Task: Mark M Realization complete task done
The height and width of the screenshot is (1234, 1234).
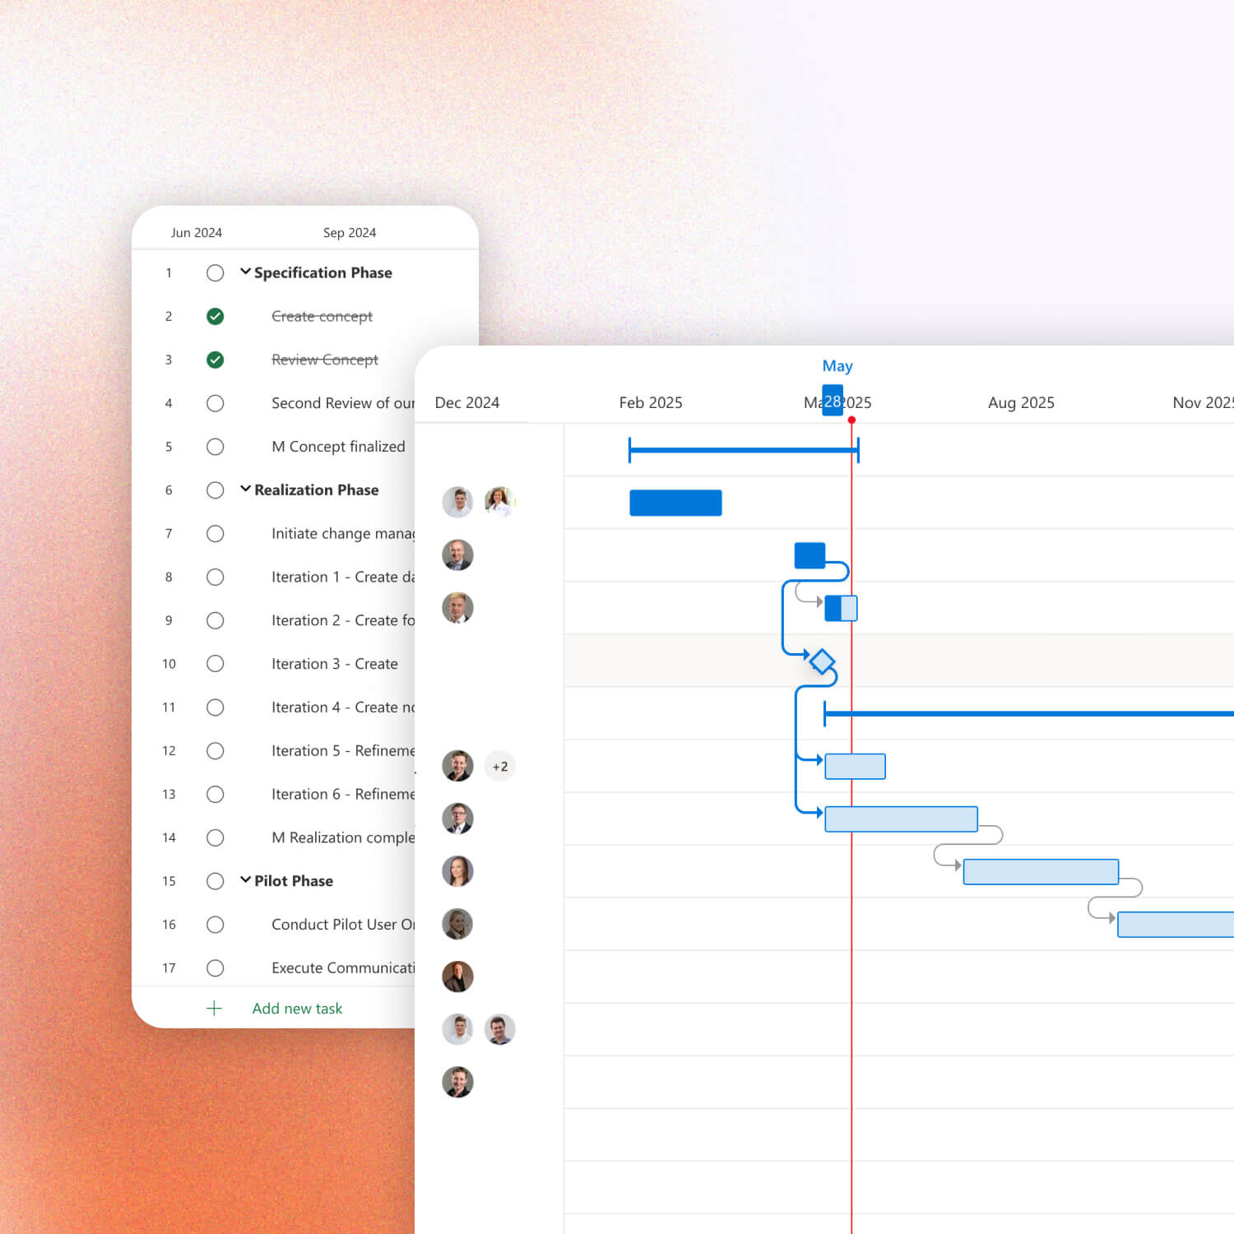Action: pos(215,837)
